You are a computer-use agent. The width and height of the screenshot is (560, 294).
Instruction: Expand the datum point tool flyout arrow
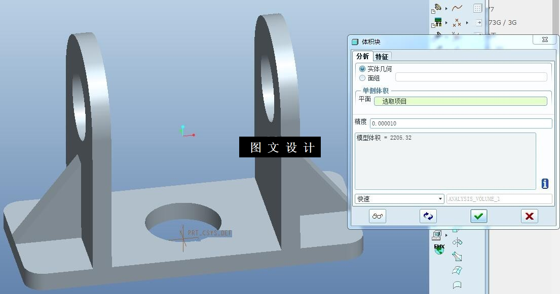click(467, 22)
